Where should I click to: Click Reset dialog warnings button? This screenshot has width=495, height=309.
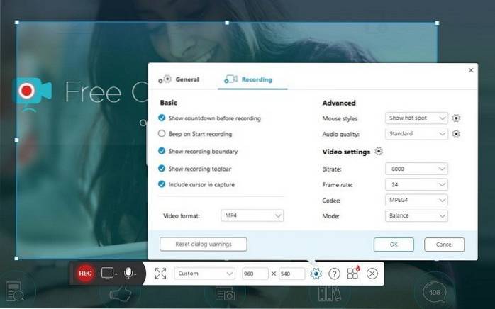204,244
